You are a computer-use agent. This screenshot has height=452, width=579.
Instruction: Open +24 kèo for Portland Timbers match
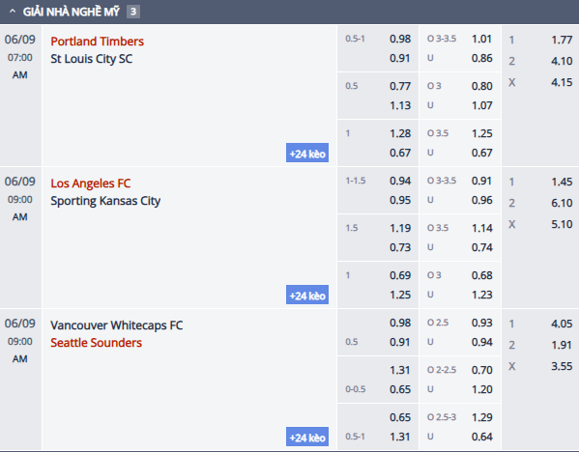pos(307,153)
